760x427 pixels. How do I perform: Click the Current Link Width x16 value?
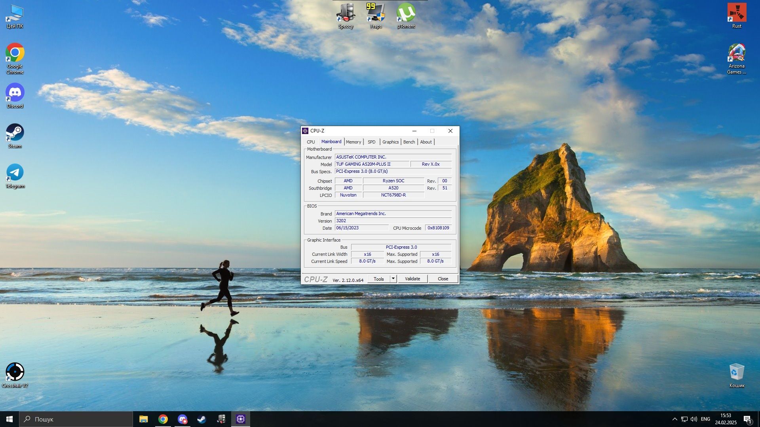(367, 254)
